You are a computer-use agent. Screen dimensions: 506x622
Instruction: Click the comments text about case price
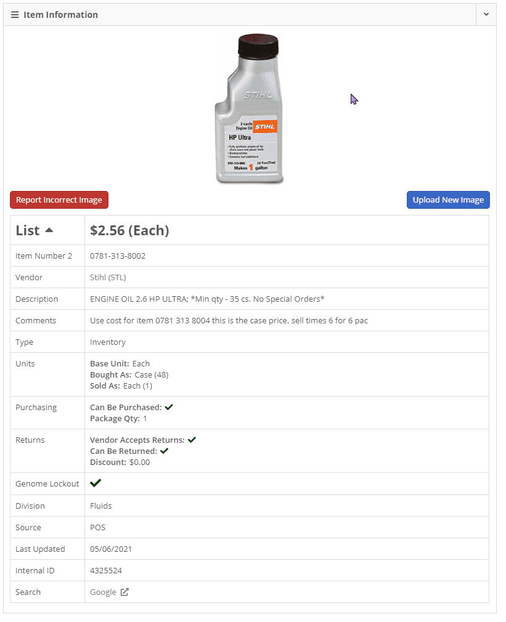pos(229,320)
